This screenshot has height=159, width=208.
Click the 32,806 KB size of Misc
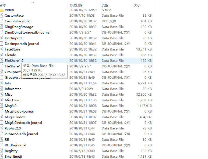tap(144, 95)
